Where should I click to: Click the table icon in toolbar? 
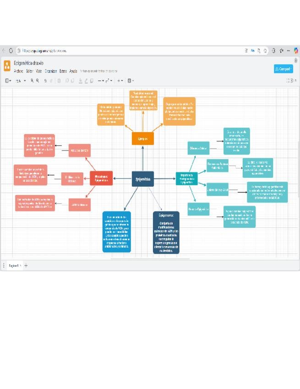129,81
